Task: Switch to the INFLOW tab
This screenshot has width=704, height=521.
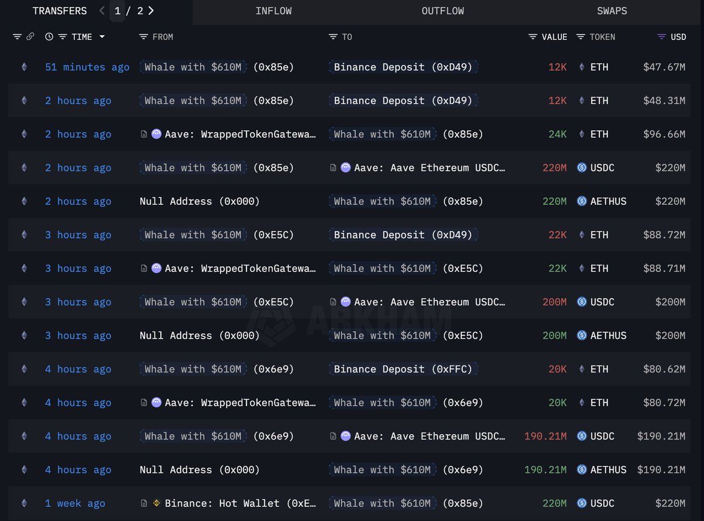Action: tap(273, 11)
